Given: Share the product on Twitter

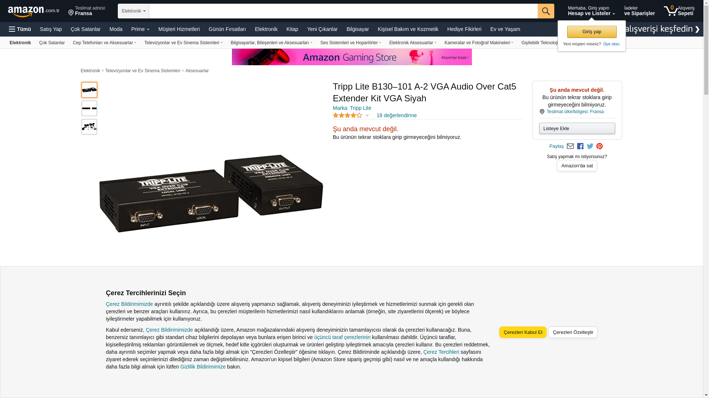Looking at the screenshot, I should click(x=590, y=146).
